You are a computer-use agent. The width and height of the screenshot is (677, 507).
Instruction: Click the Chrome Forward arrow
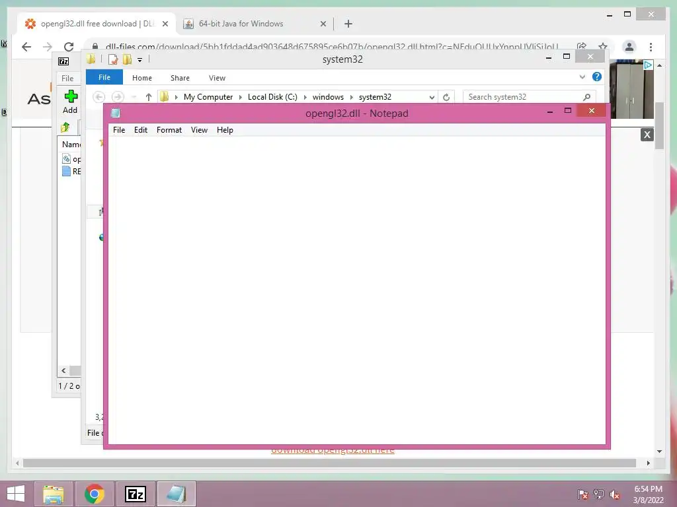click(48, 47)
